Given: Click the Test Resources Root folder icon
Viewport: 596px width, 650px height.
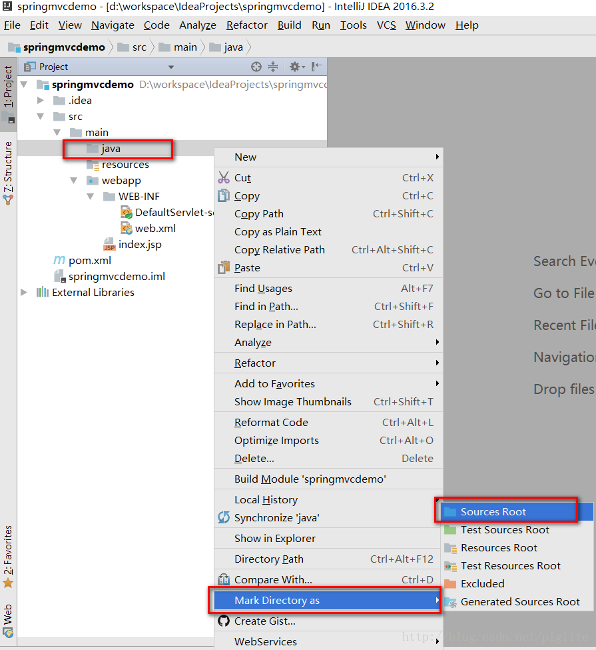Looking at the screenshot, I should point(450,566).
